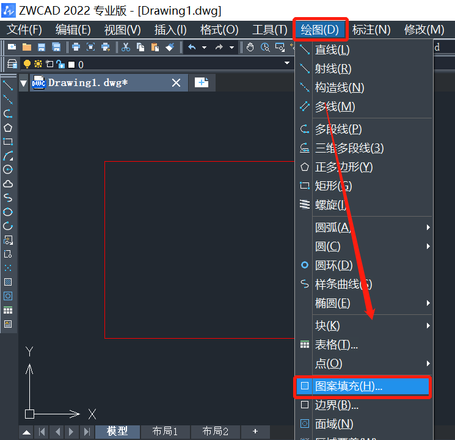Open the layer list dropdown
455x440 pixels.
click(287, 63)
